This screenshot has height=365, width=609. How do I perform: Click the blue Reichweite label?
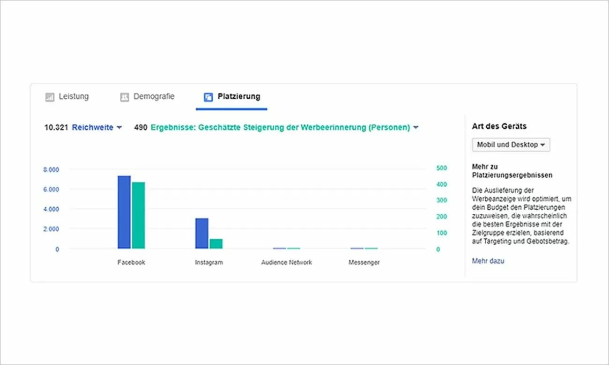coord(94,127)
